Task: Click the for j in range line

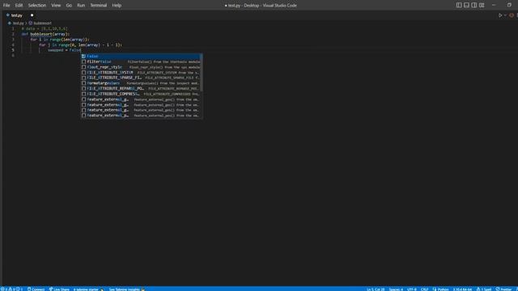Action: point(81,44)
